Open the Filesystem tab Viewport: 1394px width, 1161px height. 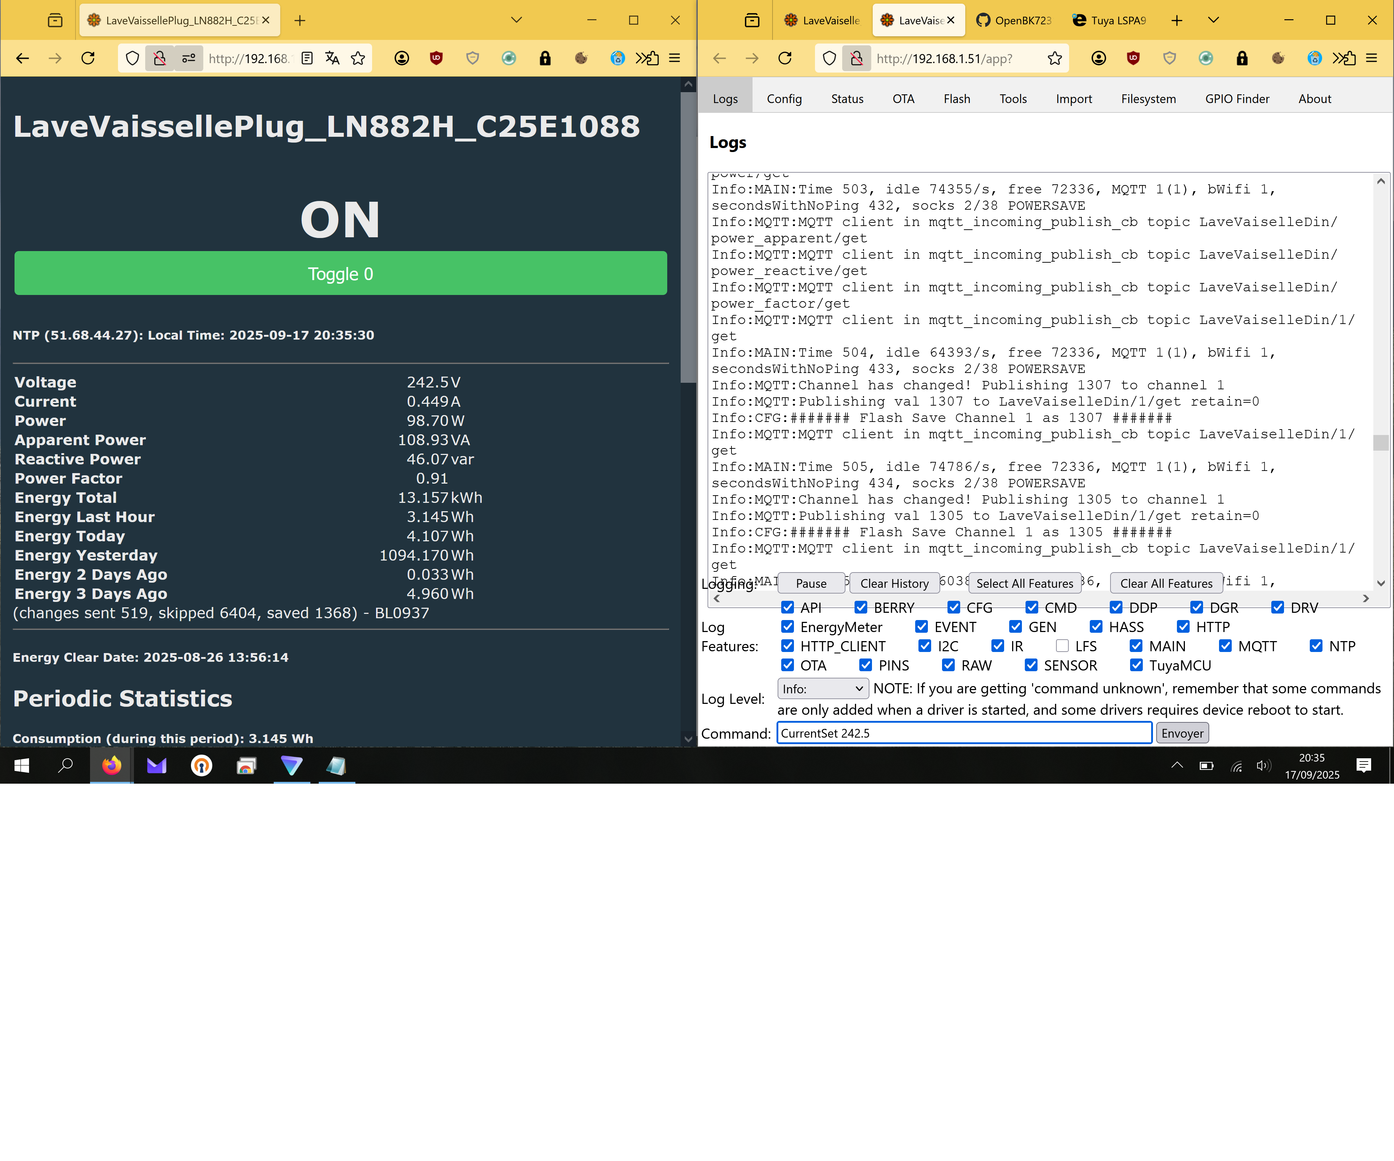(x=1148, y=99)
